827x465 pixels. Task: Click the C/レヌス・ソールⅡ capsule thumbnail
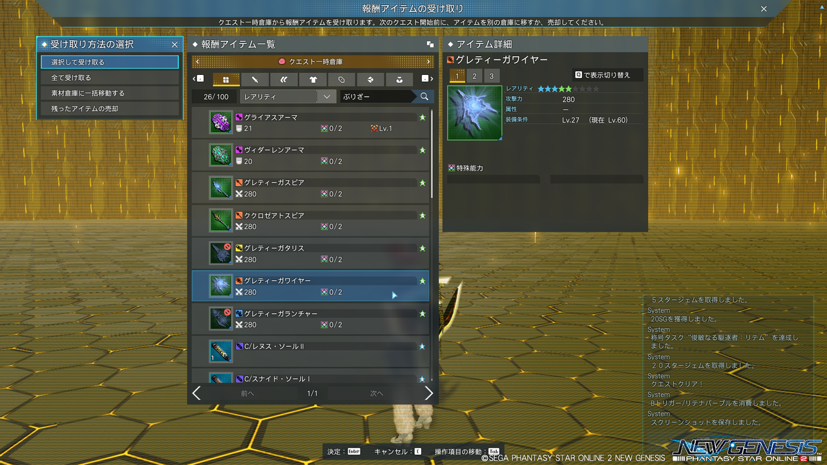click(221, 351)
